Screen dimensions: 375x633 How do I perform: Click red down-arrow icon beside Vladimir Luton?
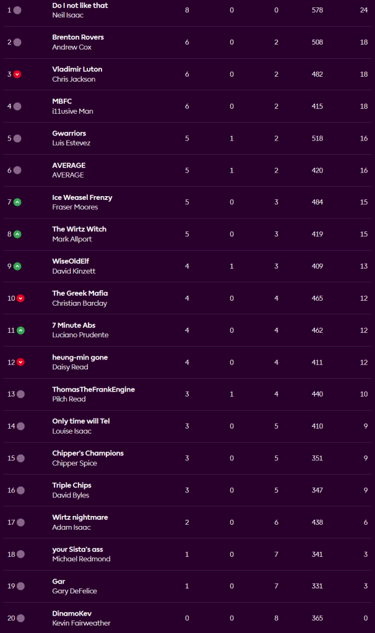click(x=17, y=74)
